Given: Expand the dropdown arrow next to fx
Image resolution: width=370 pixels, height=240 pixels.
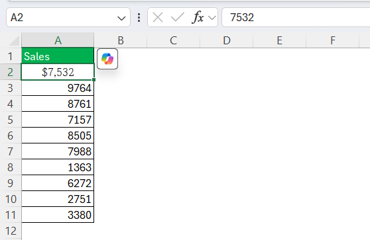Looking at the screenshot, I should (212, 18).
